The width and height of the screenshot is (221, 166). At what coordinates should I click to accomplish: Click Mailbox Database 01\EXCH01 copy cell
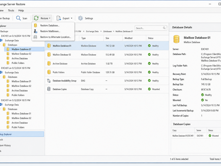tap(183, 136)
